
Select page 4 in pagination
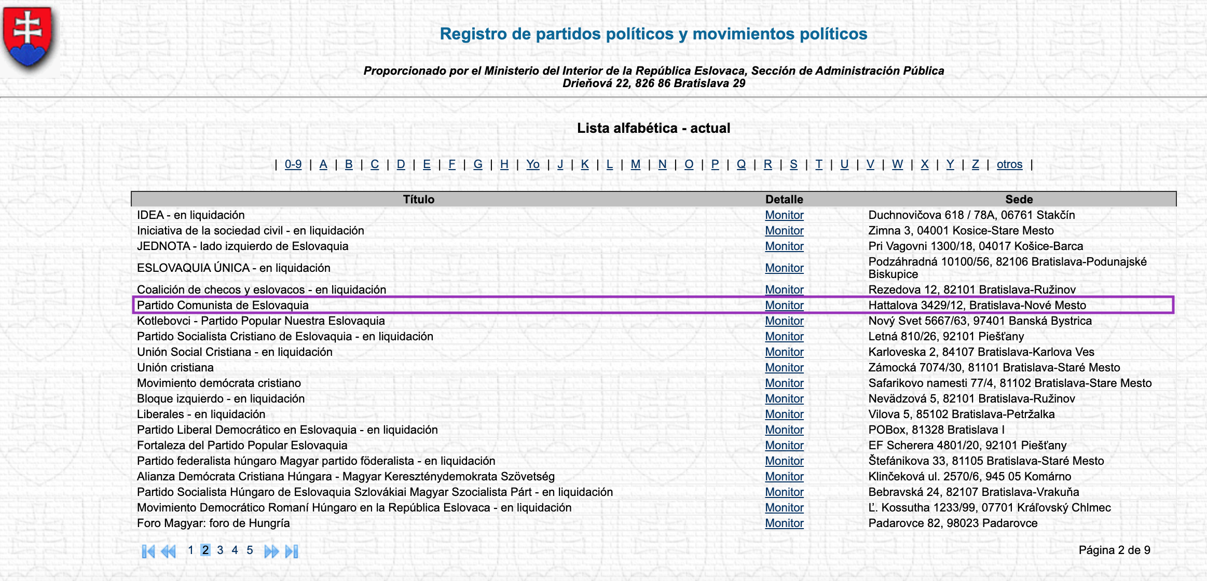235,550
